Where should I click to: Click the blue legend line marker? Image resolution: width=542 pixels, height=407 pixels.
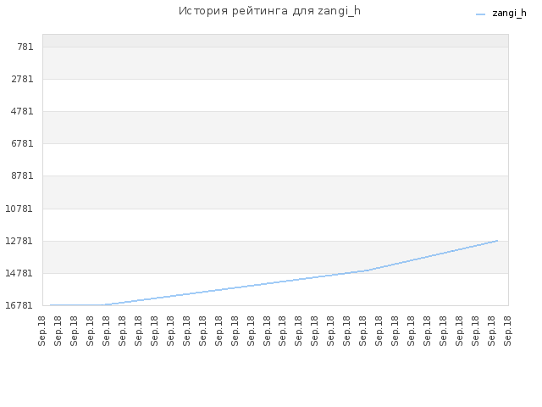click(x=480, y=14)
